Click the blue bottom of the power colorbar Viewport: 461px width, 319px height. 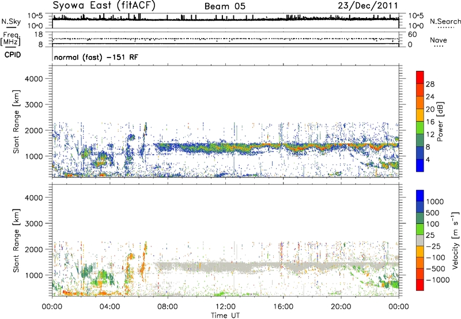pyautogui.click(x=420, y=165)
